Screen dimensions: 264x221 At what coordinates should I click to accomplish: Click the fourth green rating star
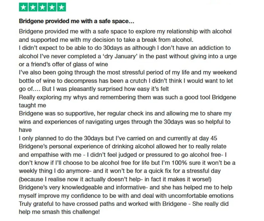[x=52, y=7]
